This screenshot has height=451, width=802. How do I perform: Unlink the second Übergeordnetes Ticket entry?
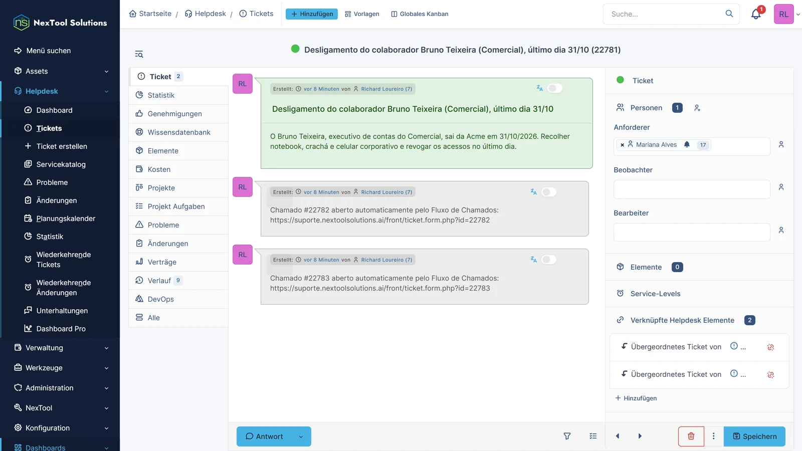coord(770,375)
